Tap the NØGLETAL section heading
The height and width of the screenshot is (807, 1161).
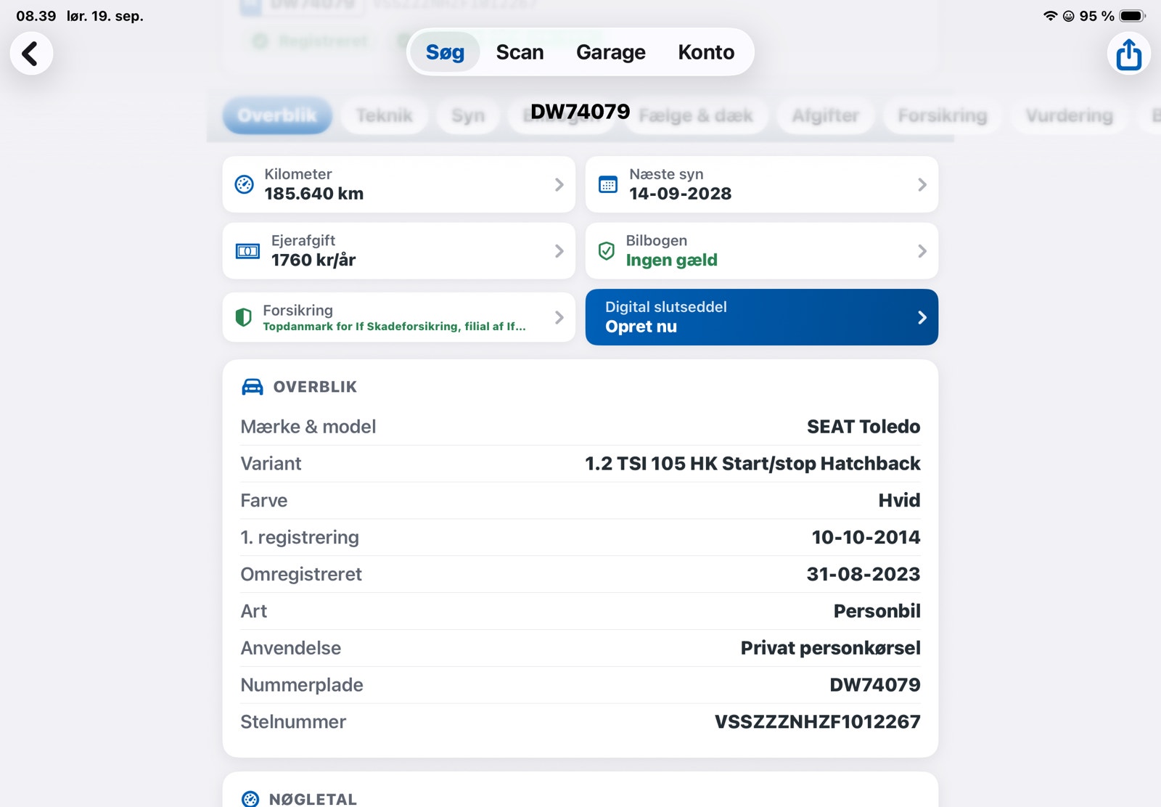(313, 799)
